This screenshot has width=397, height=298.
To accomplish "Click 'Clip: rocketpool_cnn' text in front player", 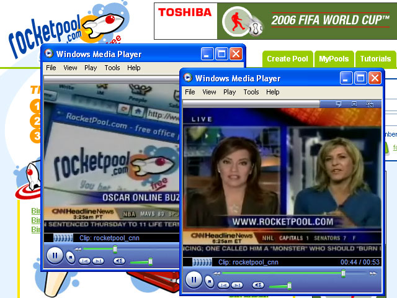I will (x=248, y=262).
